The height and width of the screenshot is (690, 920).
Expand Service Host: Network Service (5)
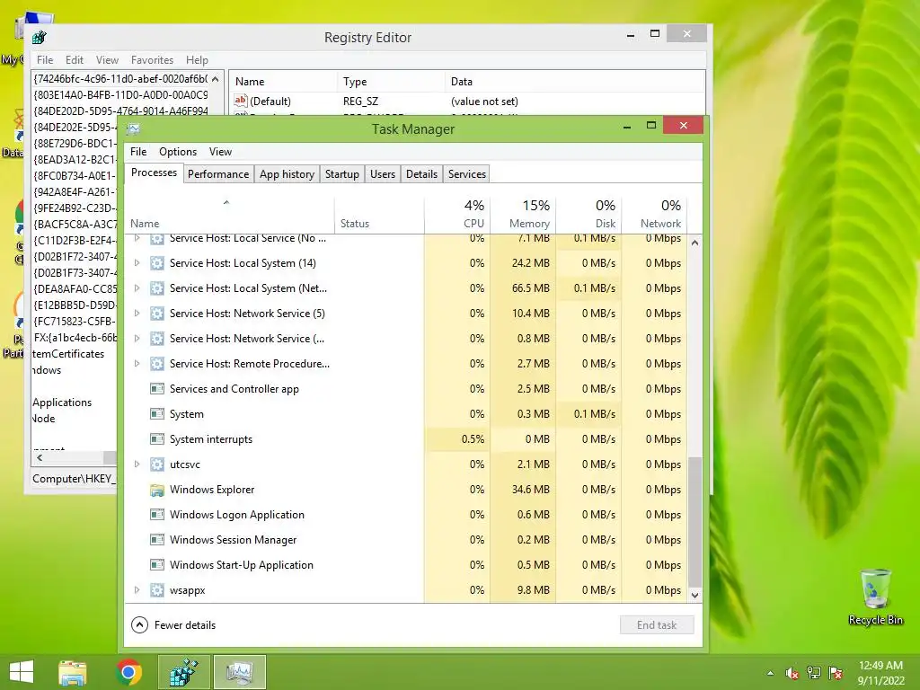click(x=137, y=314)
